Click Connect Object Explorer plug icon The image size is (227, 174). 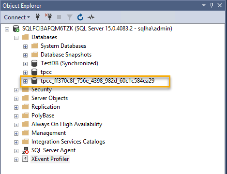point(38,17)
